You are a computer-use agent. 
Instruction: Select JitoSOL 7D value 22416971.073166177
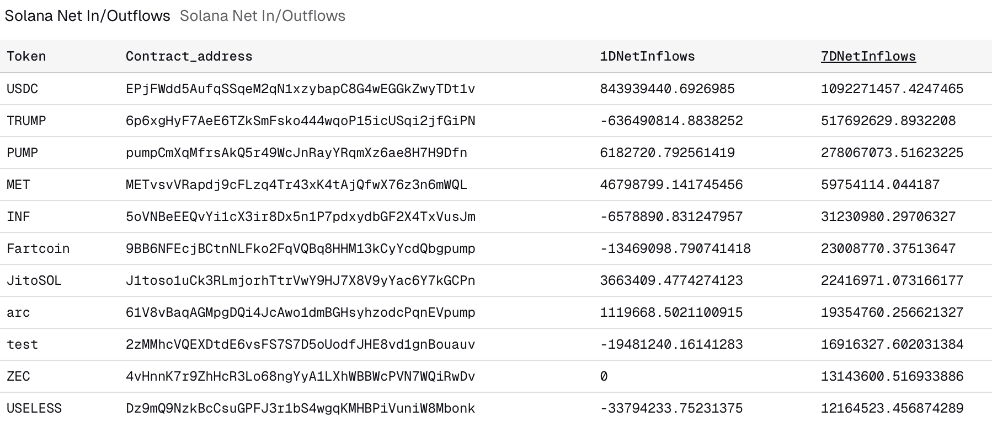(x=892, y=280)
